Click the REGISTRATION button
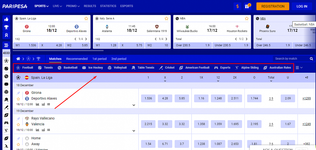The height and width of the screenshot is (150, 316). pos(273,6)
